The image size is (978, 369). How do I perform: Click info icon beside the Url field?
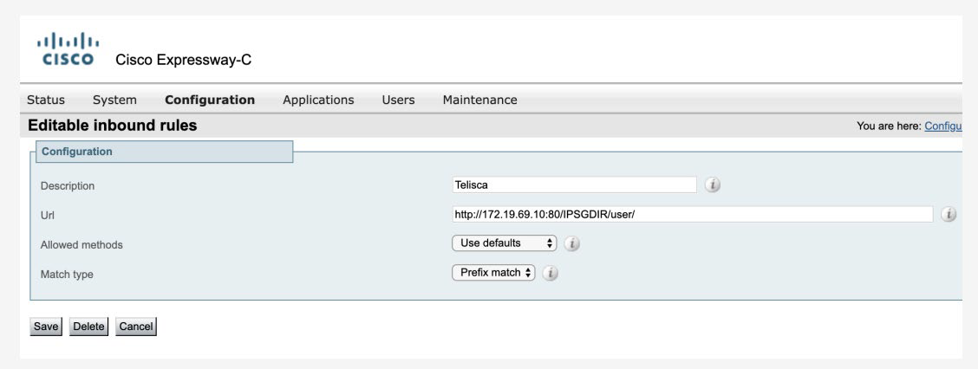pos(948,214)
